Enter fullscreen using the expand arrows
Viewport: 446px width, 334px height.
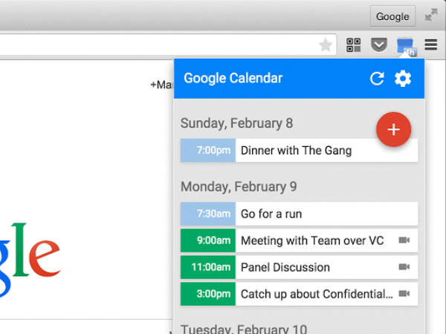[x=431, y=16]
